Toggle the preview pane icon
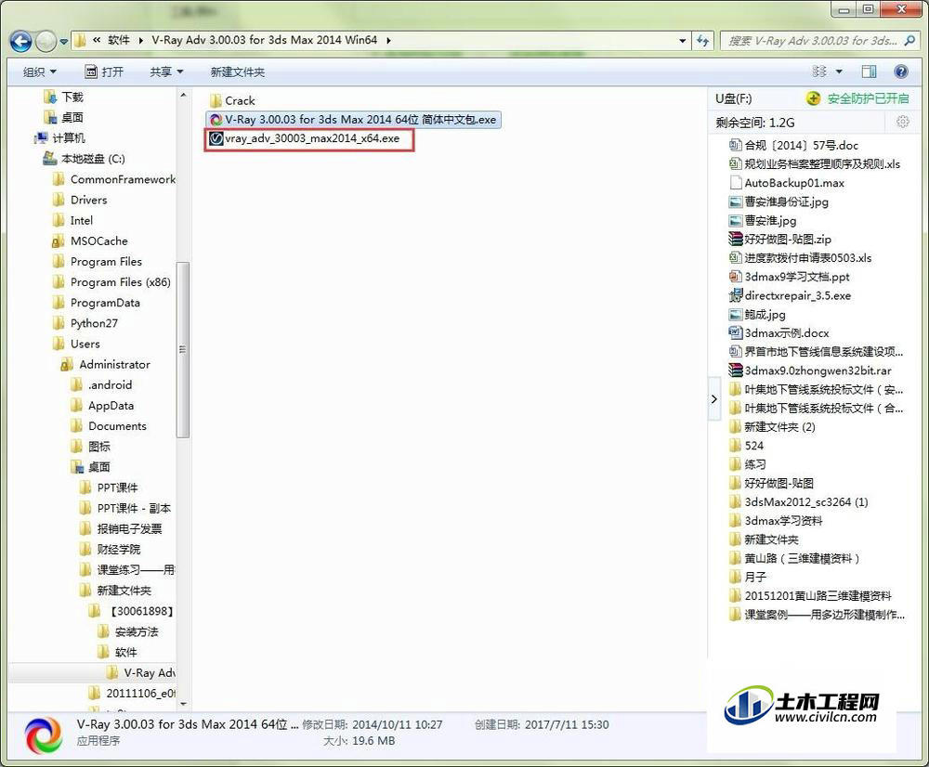The width and height of the screenshot is (929, 767). [870, 71]
